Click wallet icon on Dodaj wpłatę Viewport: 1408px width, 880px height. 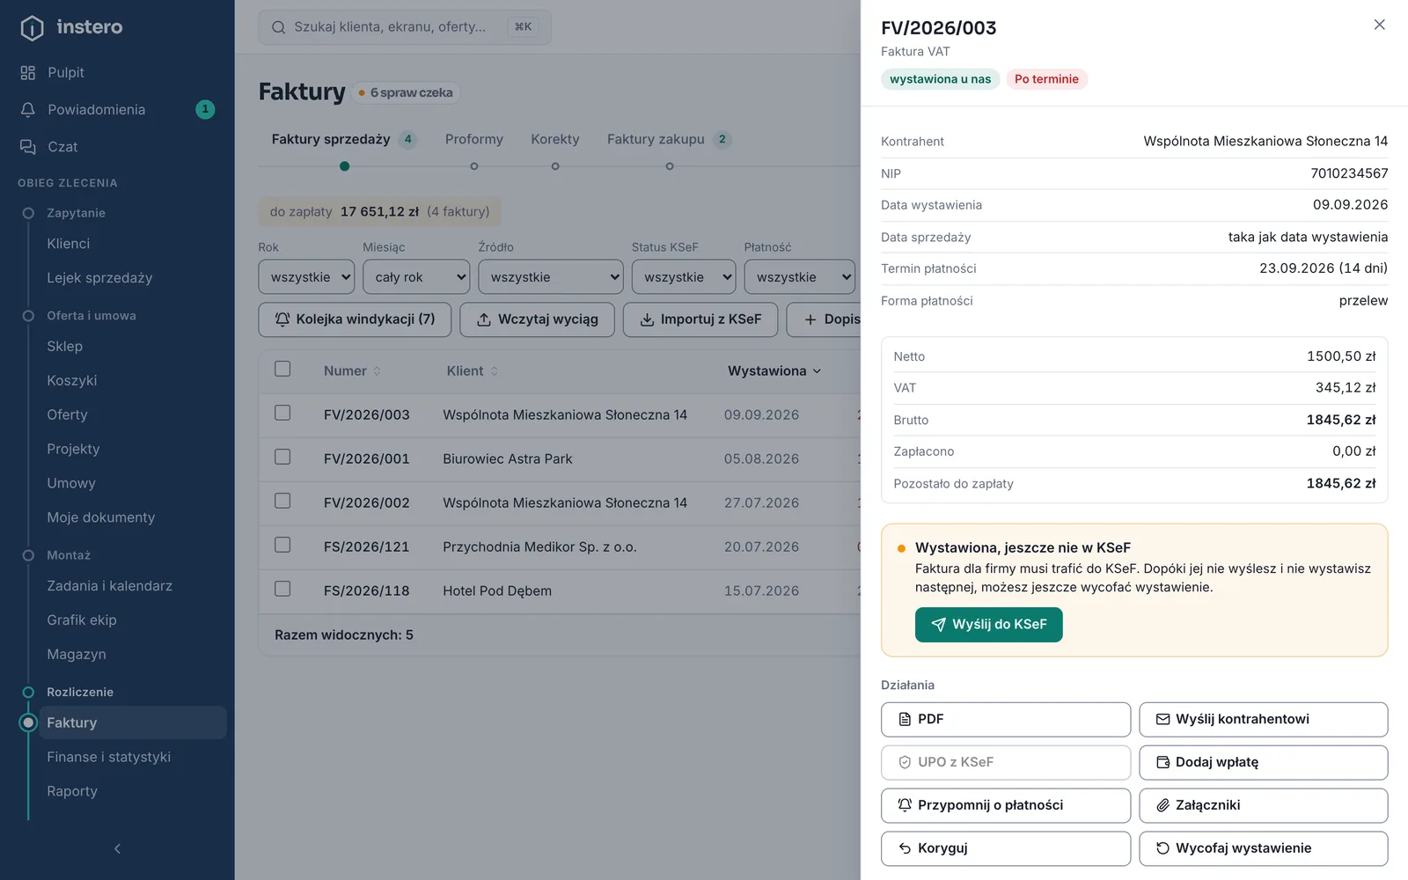1162,762
